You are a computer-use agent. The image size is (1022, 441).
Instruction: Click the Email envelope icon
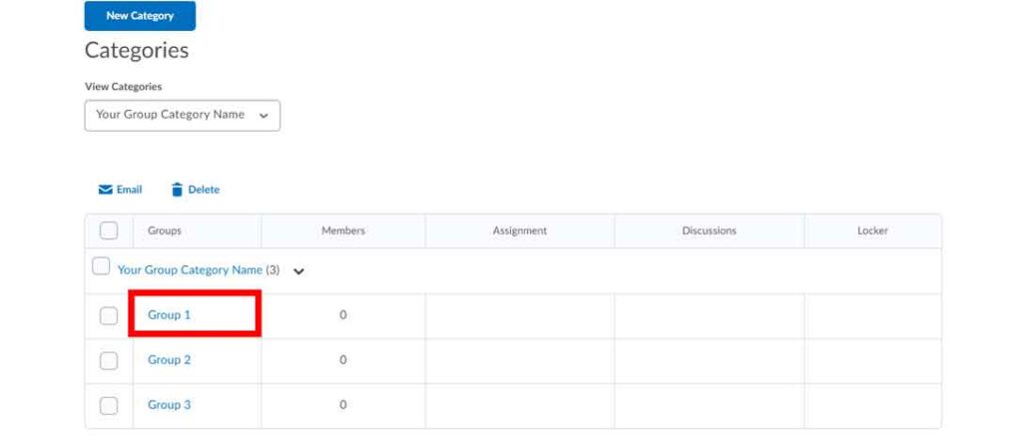click(x=105, y=190)
